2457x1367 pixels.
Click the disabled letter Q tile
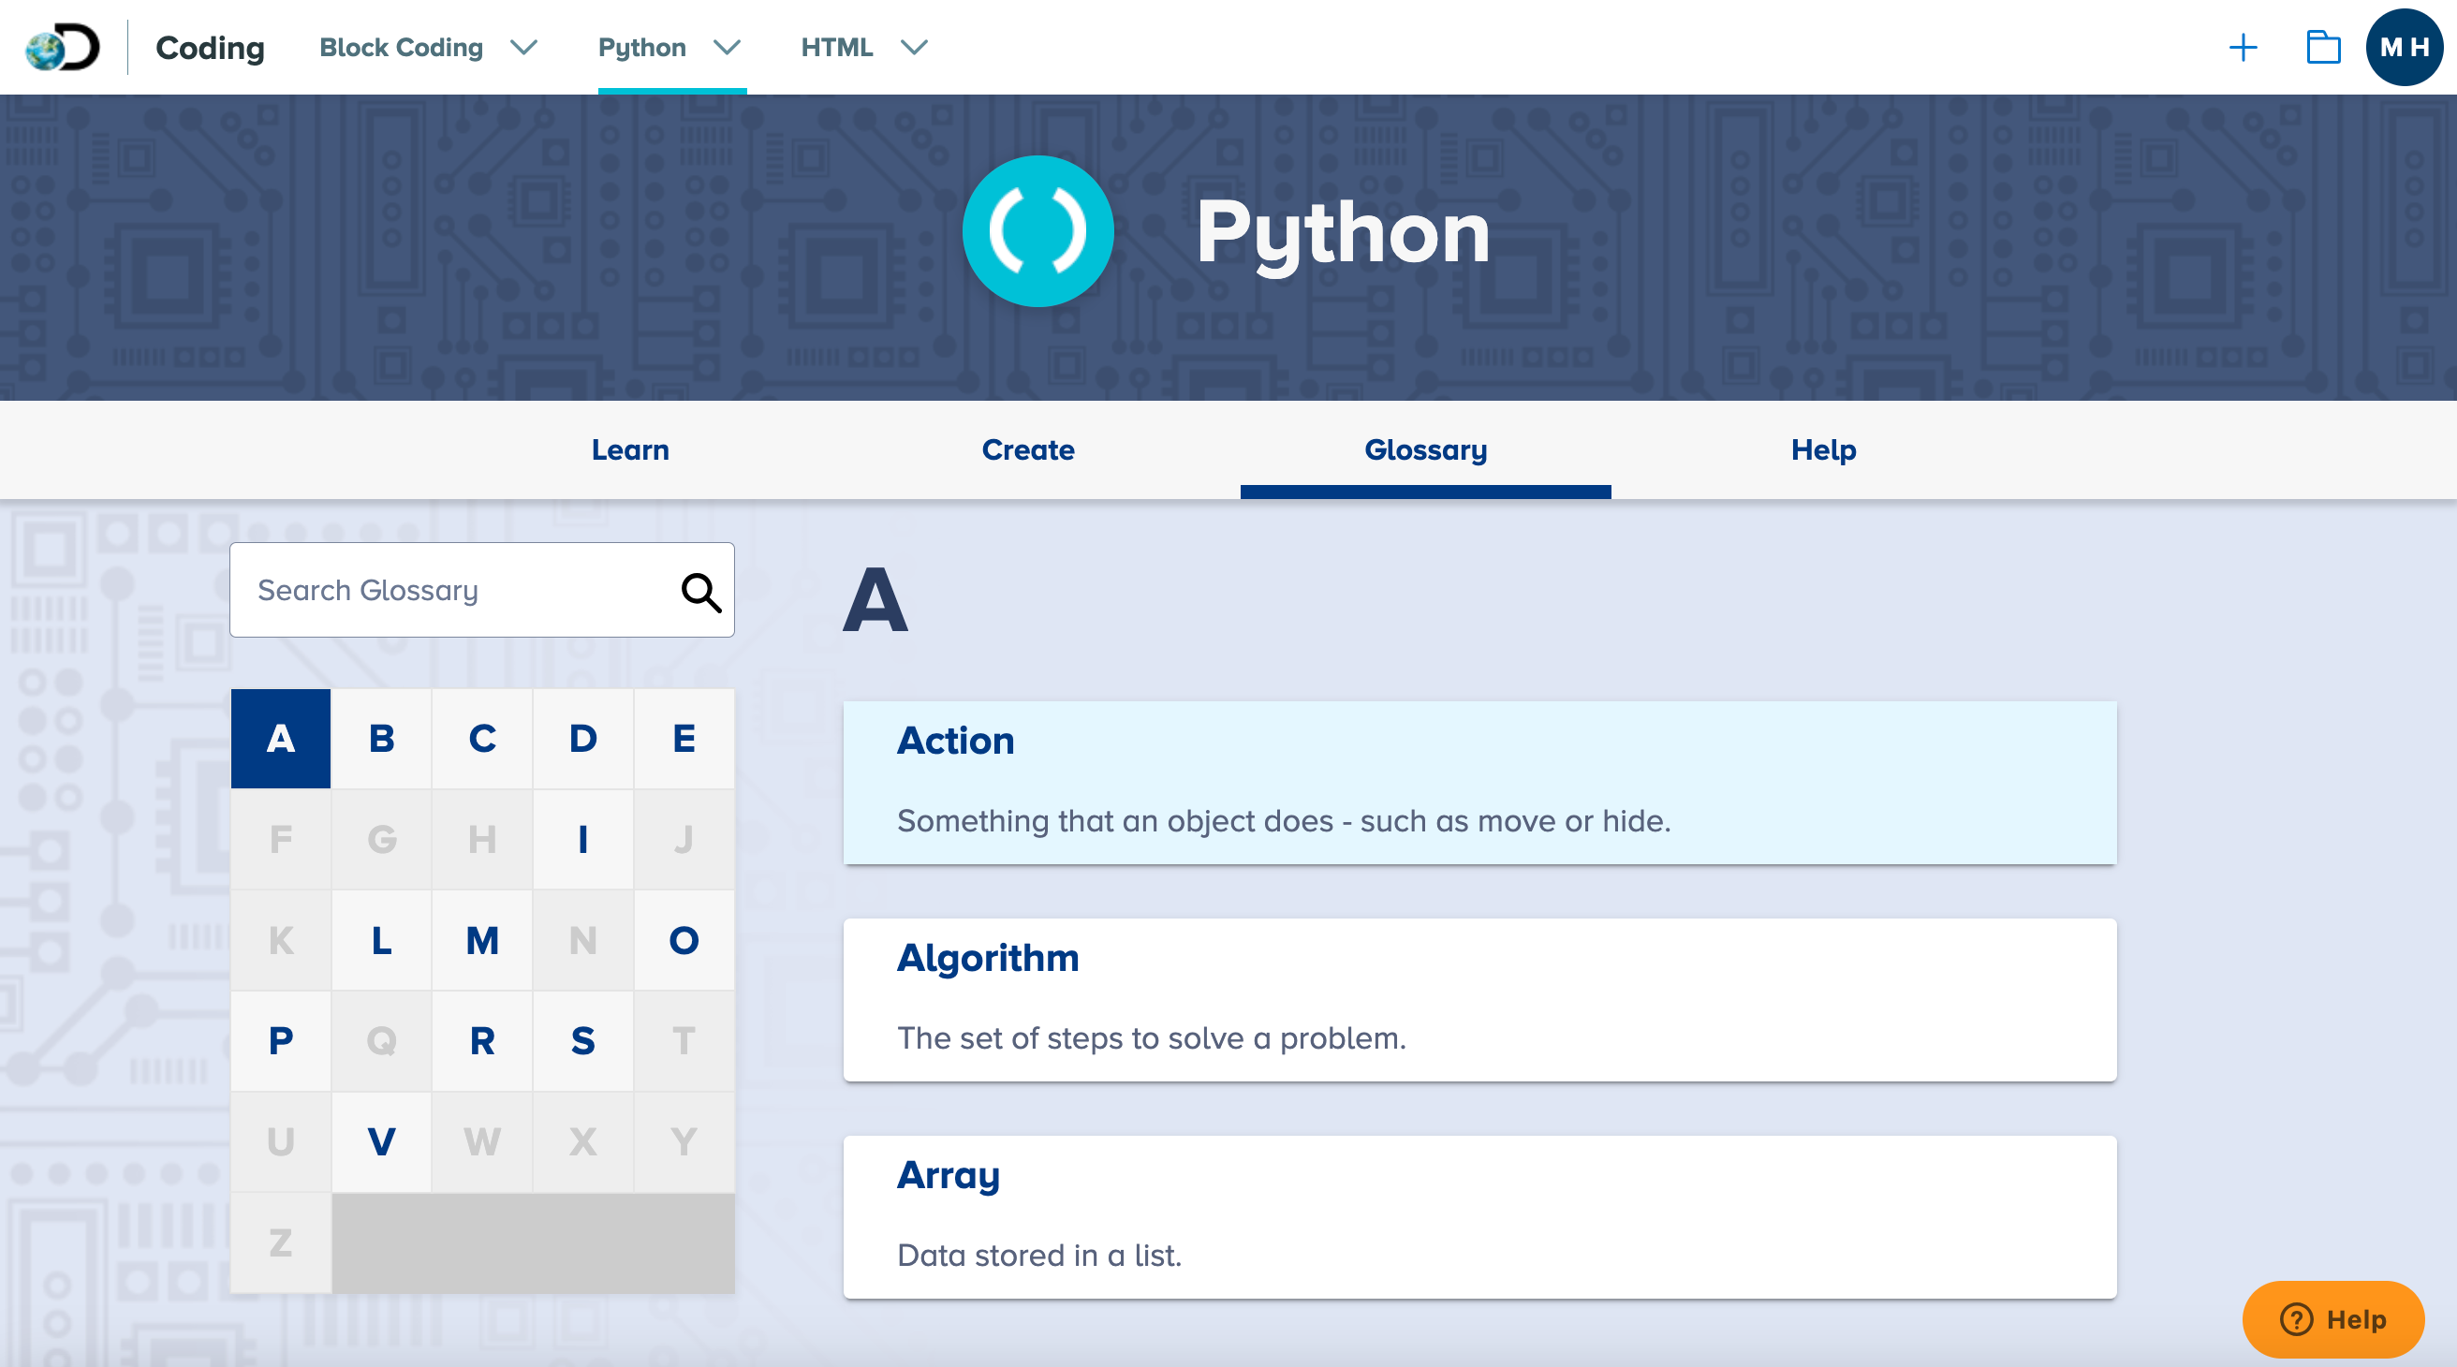tap(381, 1041)
